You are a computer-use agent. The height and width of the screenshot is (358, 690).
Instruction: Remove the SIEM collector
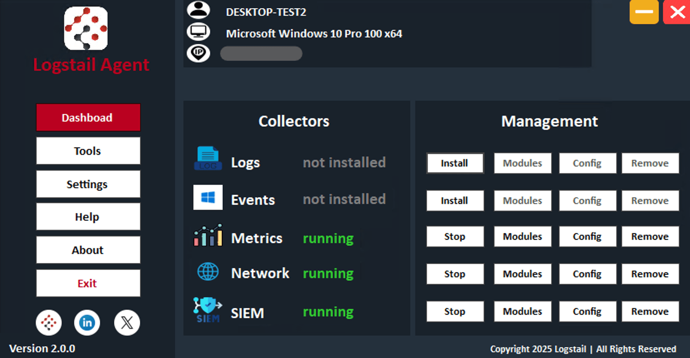[650, 312]
